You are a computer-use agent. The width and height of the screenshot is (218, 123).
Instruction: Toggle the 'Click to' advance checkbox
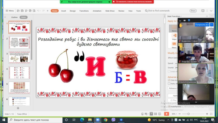169,80
